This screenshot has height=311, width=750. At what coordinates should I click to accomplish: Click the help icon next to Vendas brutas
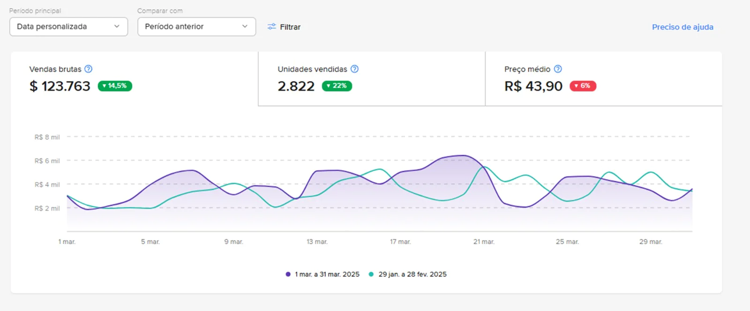pyautogui.click(x=88, y=69)
